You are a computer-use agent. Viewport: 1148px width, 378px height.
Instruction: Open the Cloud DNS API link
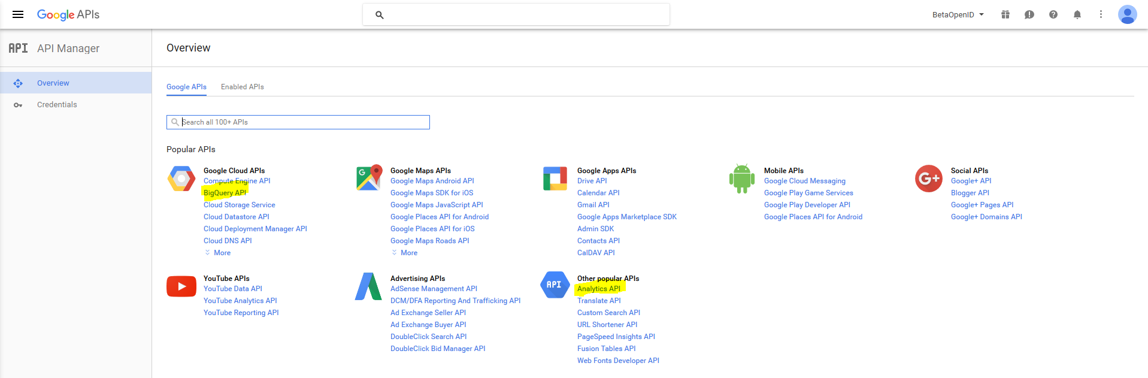(x=228, y=241)
